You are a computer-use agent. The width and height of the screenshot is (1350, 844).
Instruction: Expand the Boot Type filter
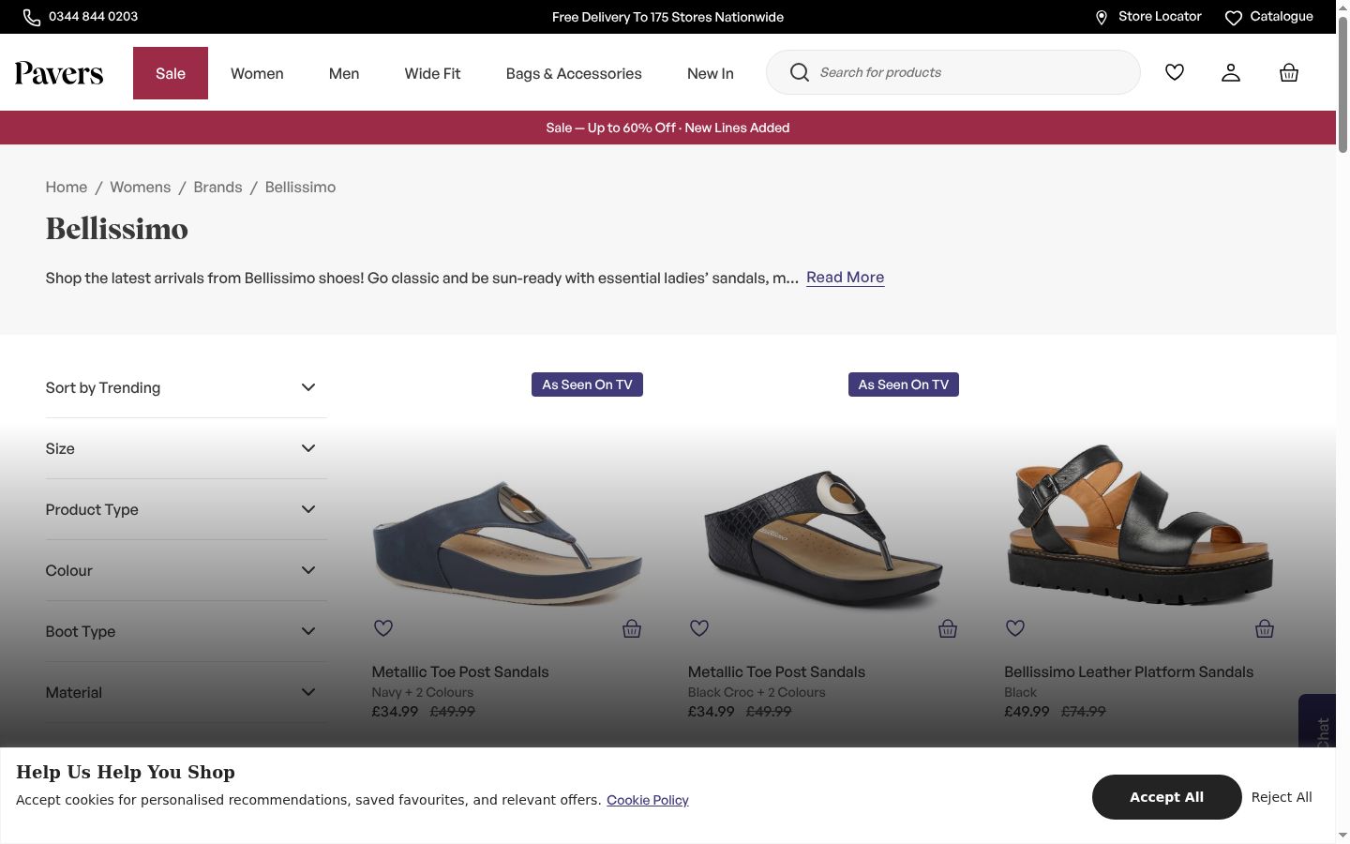[187, 631]
